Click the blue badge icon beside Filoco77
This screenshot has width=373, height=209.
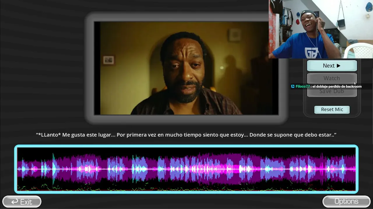point(293,87)
